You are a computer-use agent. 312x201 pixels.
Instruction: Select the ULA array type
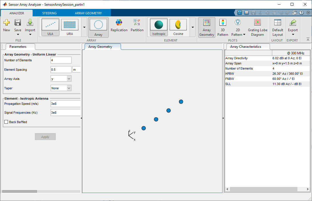click(50, 27)
